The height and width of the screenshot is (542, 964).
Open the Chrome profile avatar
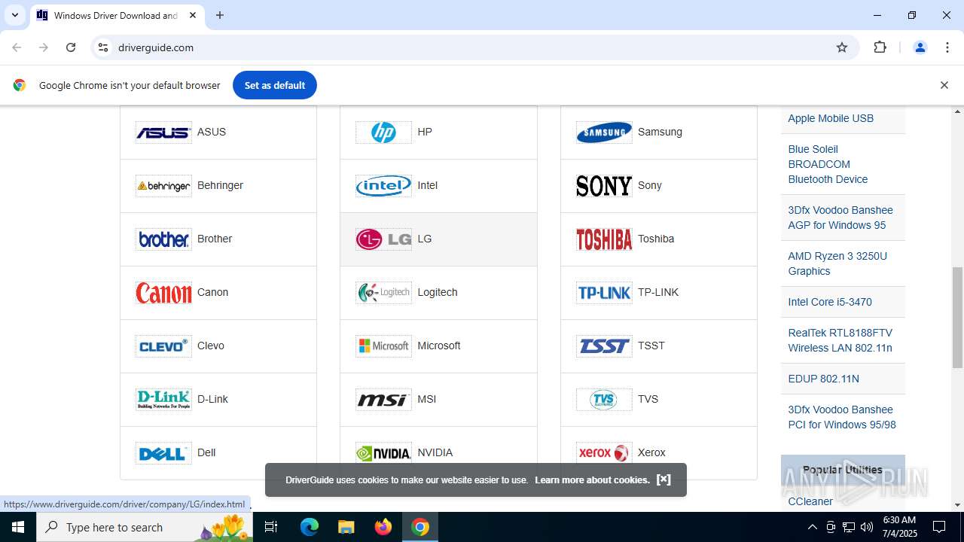pos(920,47)
